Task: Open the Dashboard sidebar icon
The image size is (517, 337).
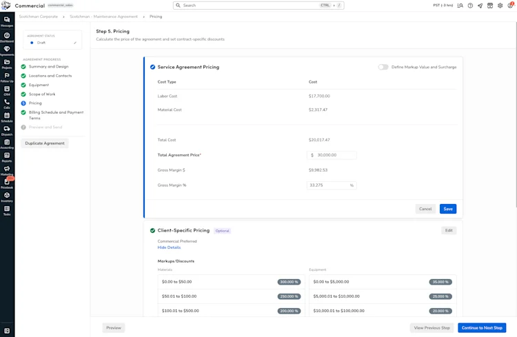Action: point(7,37)
